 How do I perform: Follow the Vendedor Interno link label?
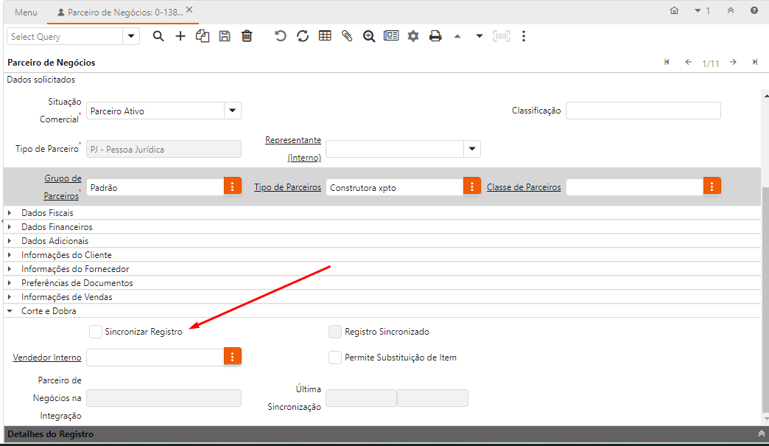[47, 358]
